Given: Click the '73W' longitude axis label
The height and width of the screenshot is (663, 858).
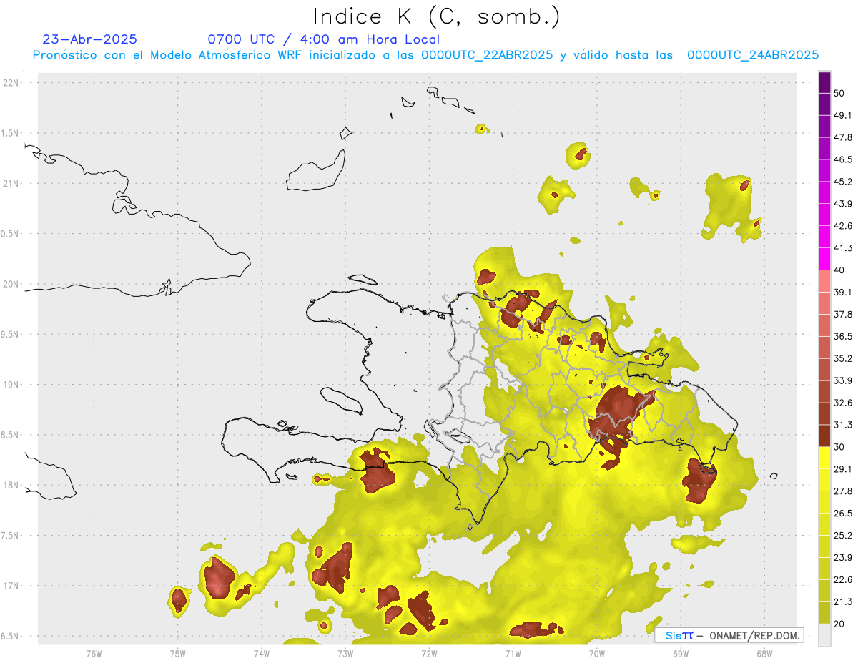Looking at the screenshot, I should pos(345,653).
